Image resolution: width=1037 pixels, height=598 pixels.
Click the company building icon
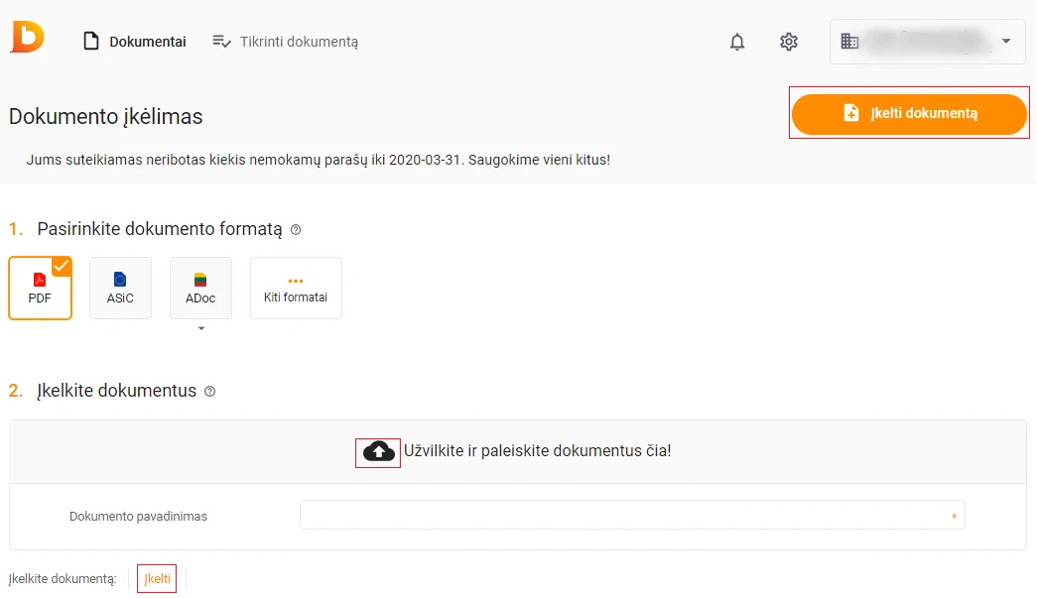click(849, 41)
